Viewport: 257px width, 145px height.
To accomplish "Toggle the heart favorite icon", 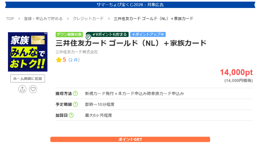I will tap(33, 89).
